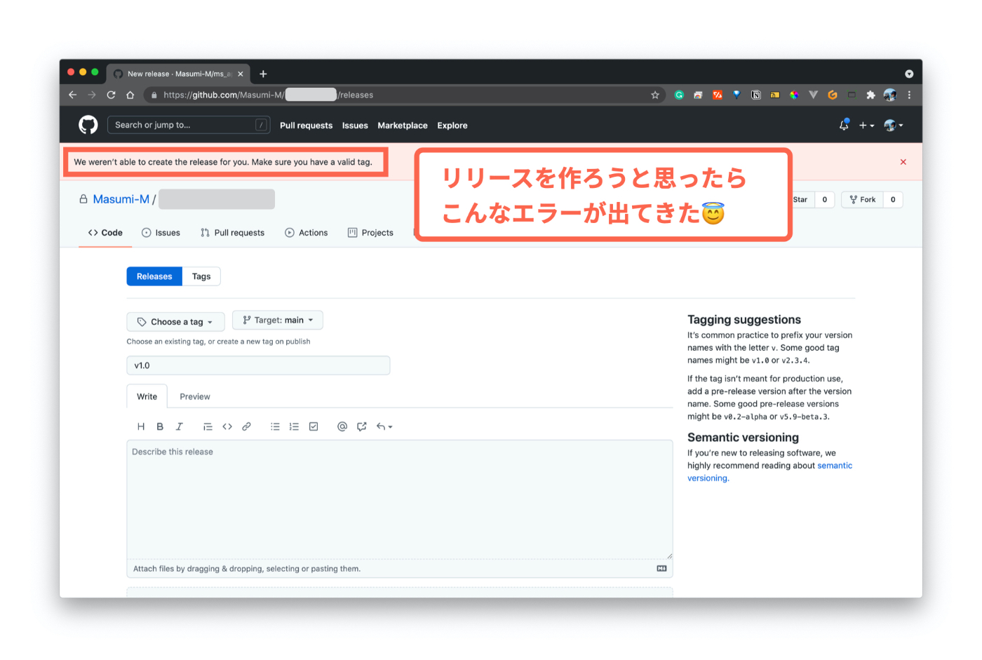Click the Describe this release textarea
The width and height of the screenshot is (982, 660).
[x=400, y=499]
